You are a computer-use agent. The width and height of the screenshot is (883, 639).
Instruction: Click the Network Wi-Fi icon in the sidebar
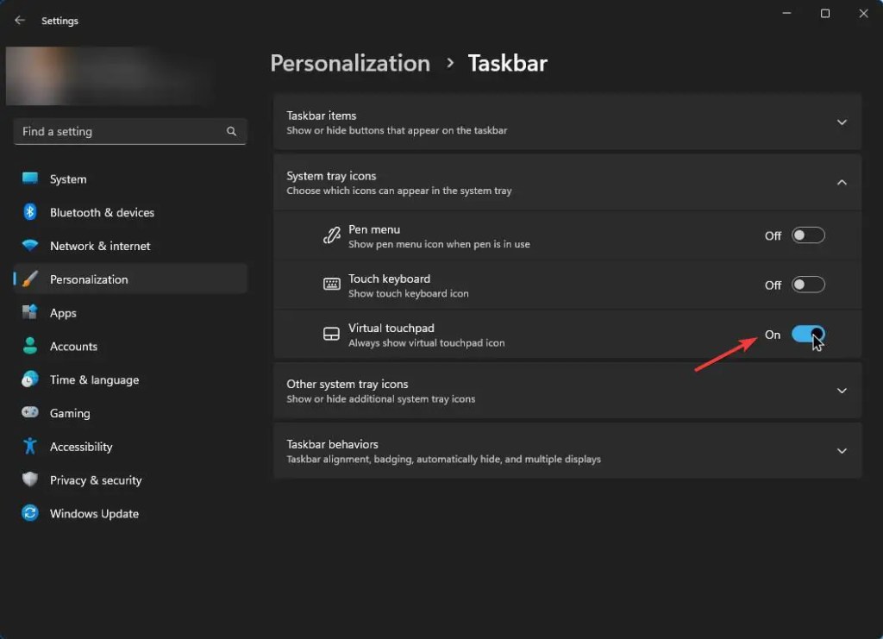(x=30, y=246)
